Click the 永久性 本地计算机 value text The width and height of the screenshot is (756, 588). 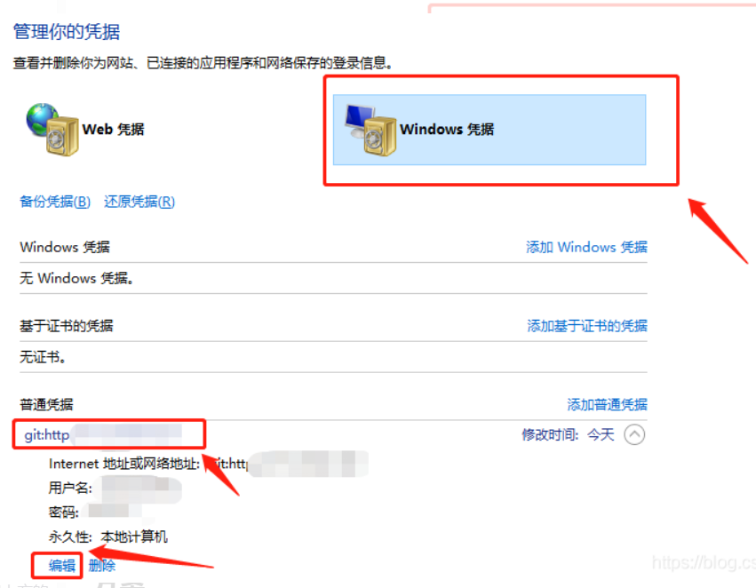point(134,536)
